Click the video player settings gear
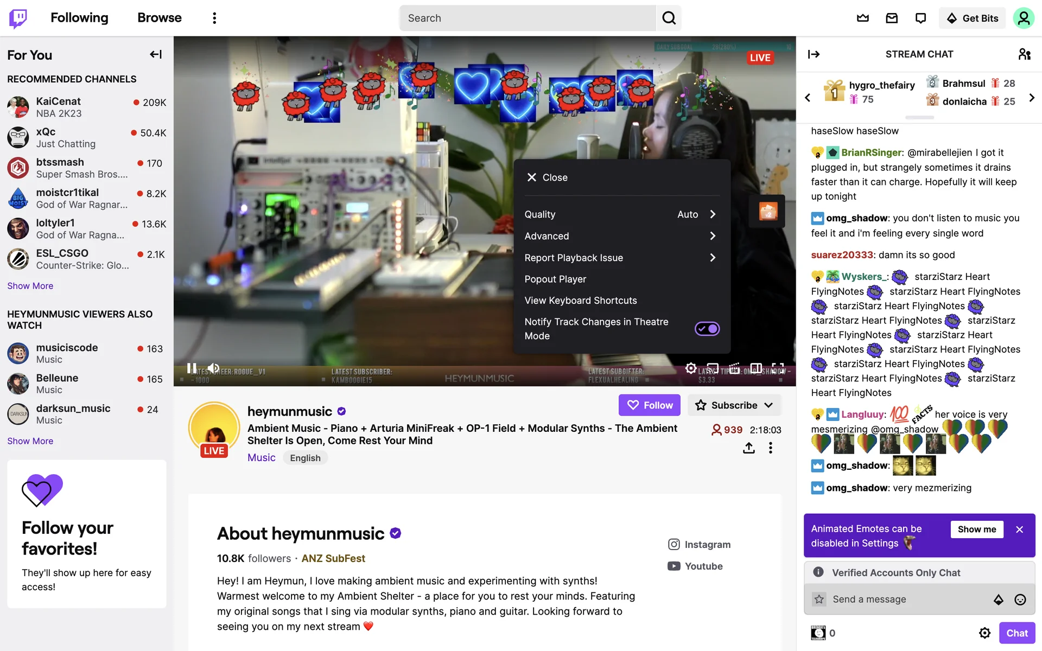This screenshot has width=1042, height=651. (x=690, y=368)
